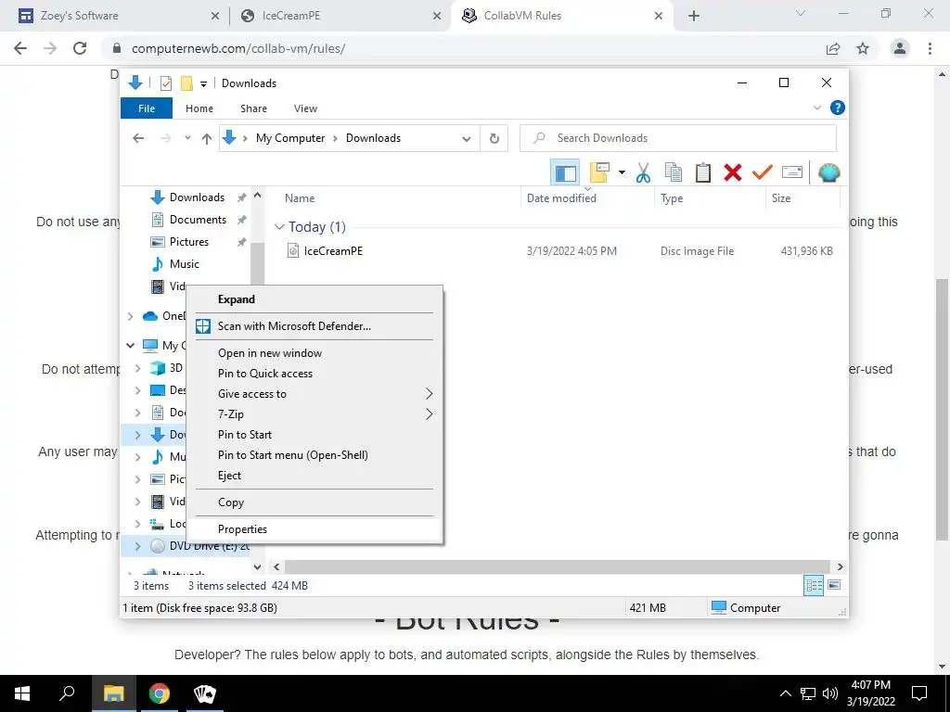This screenshot has height=712, width=950.
Task: Open the recent locations dropdown arrow
Action: coord(187,138)
